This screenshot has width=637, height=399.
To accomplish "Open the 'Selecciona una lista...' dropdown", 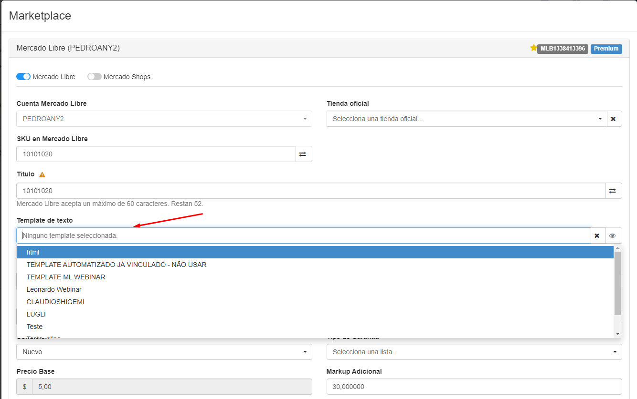I will (x=474, y=352).
